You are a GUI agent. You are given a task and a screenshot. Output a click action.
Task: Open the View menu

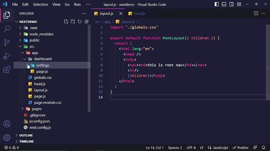56,5
